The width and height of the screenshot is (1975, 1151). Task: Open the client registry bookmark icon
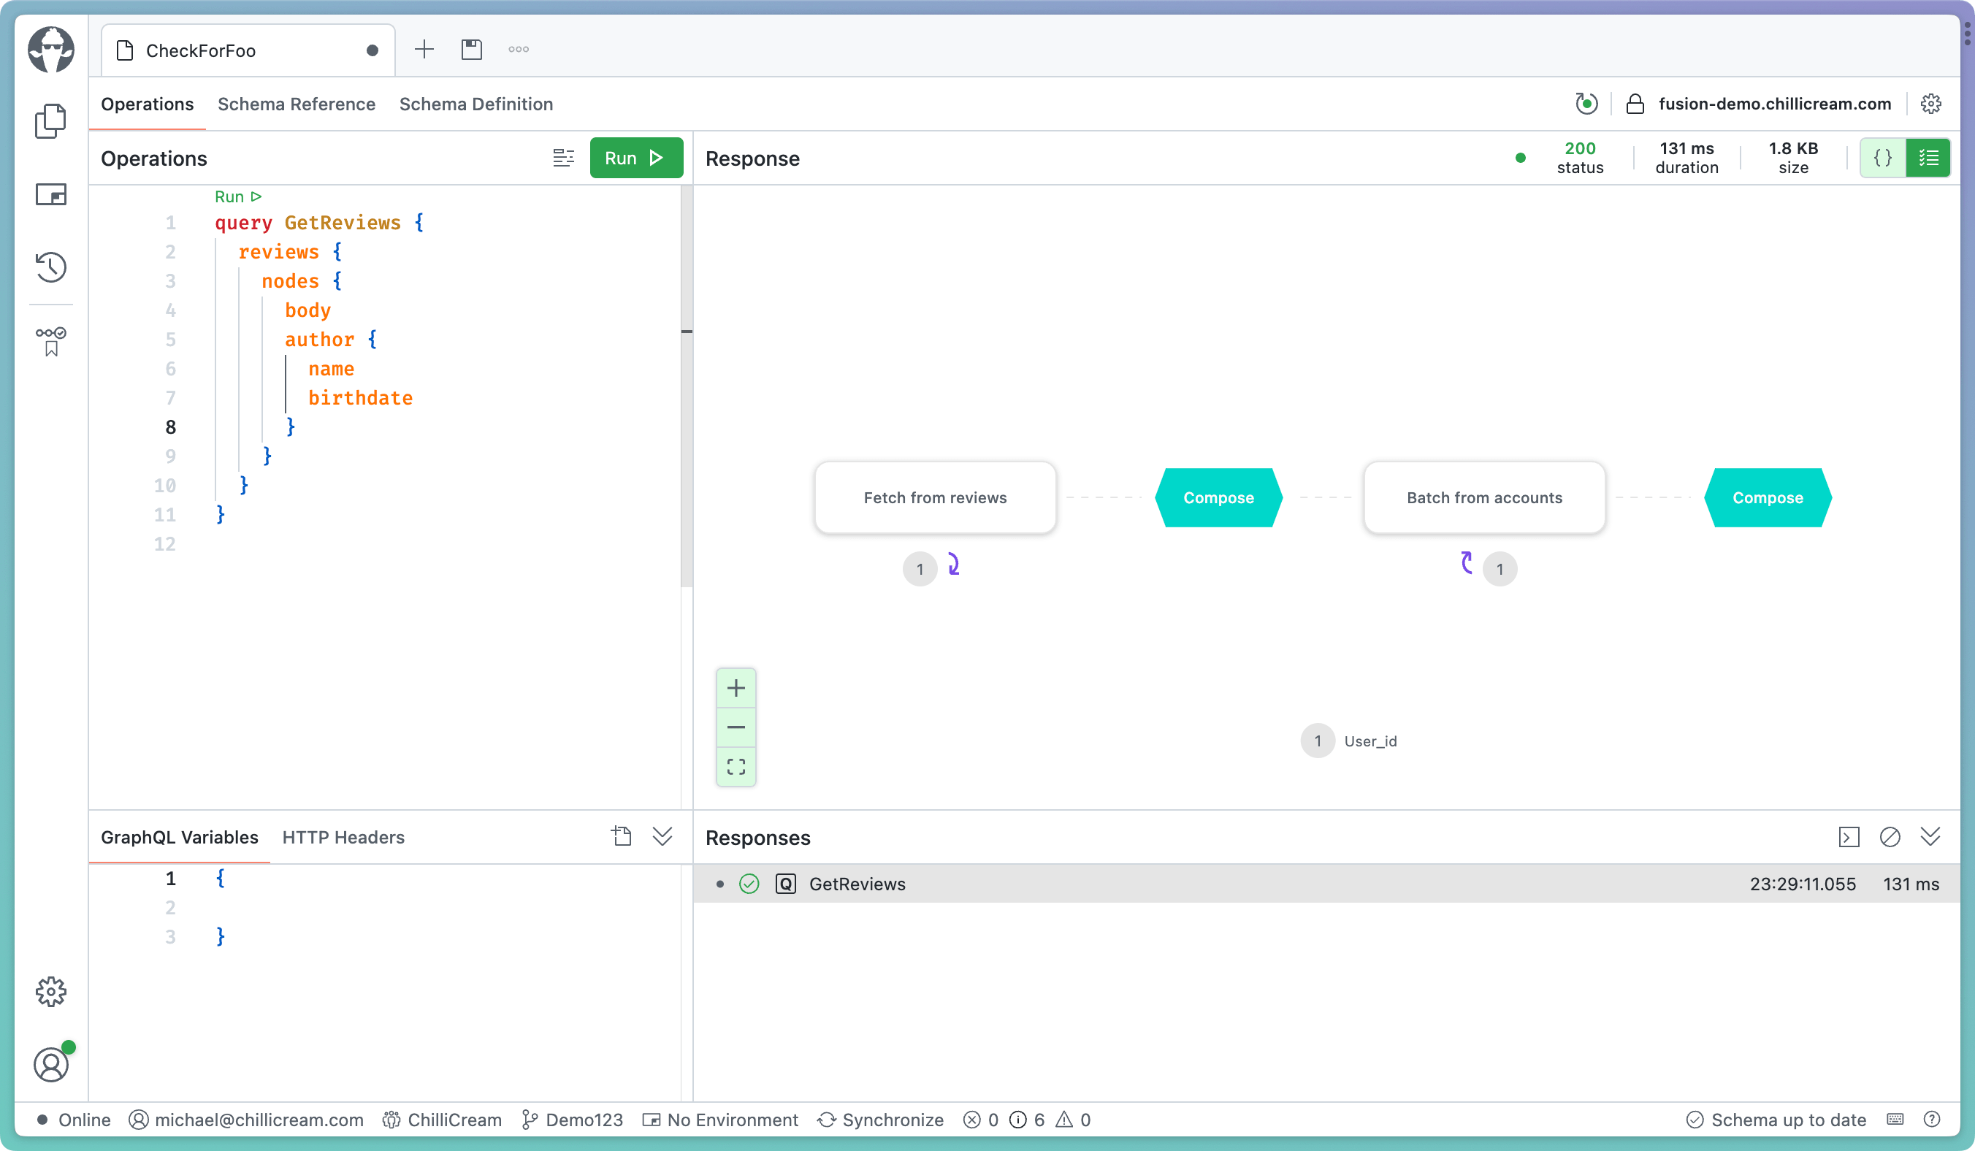click(51, 342)
